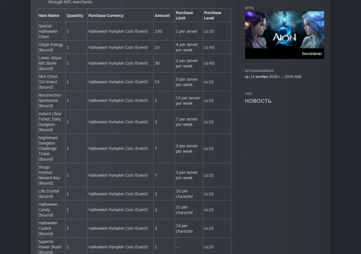
Task: Click the 7 per server per week limit
Action: pos(187,122)
